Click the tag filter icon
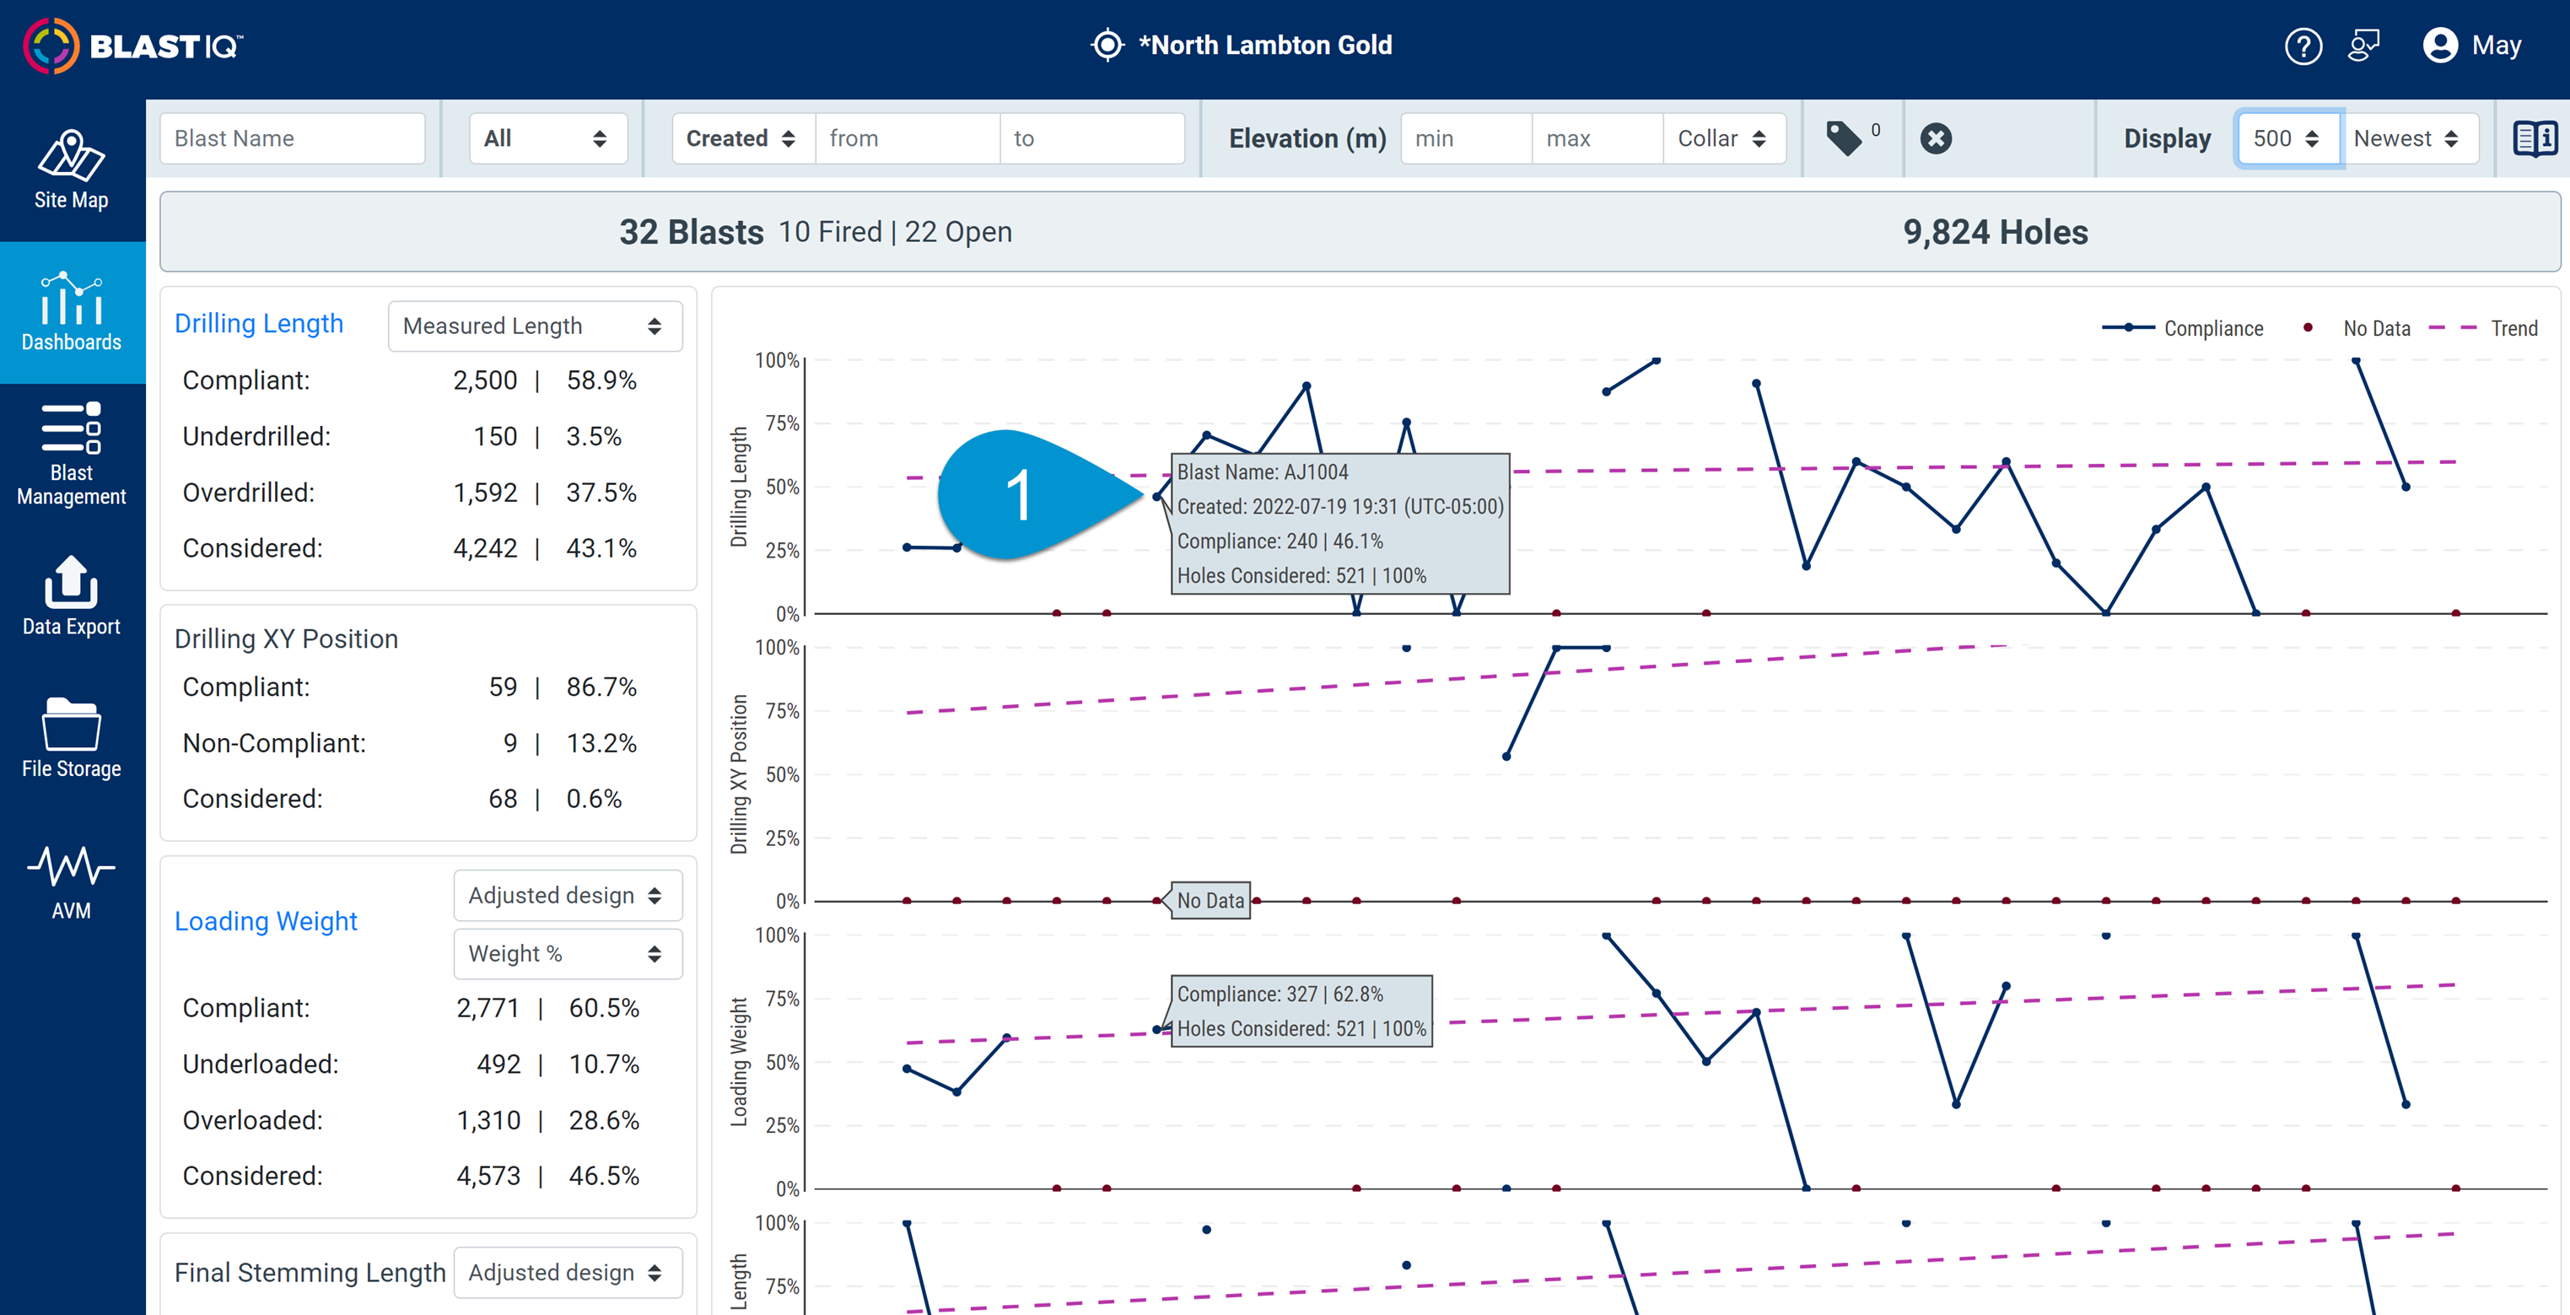 tap(1844, 138)
